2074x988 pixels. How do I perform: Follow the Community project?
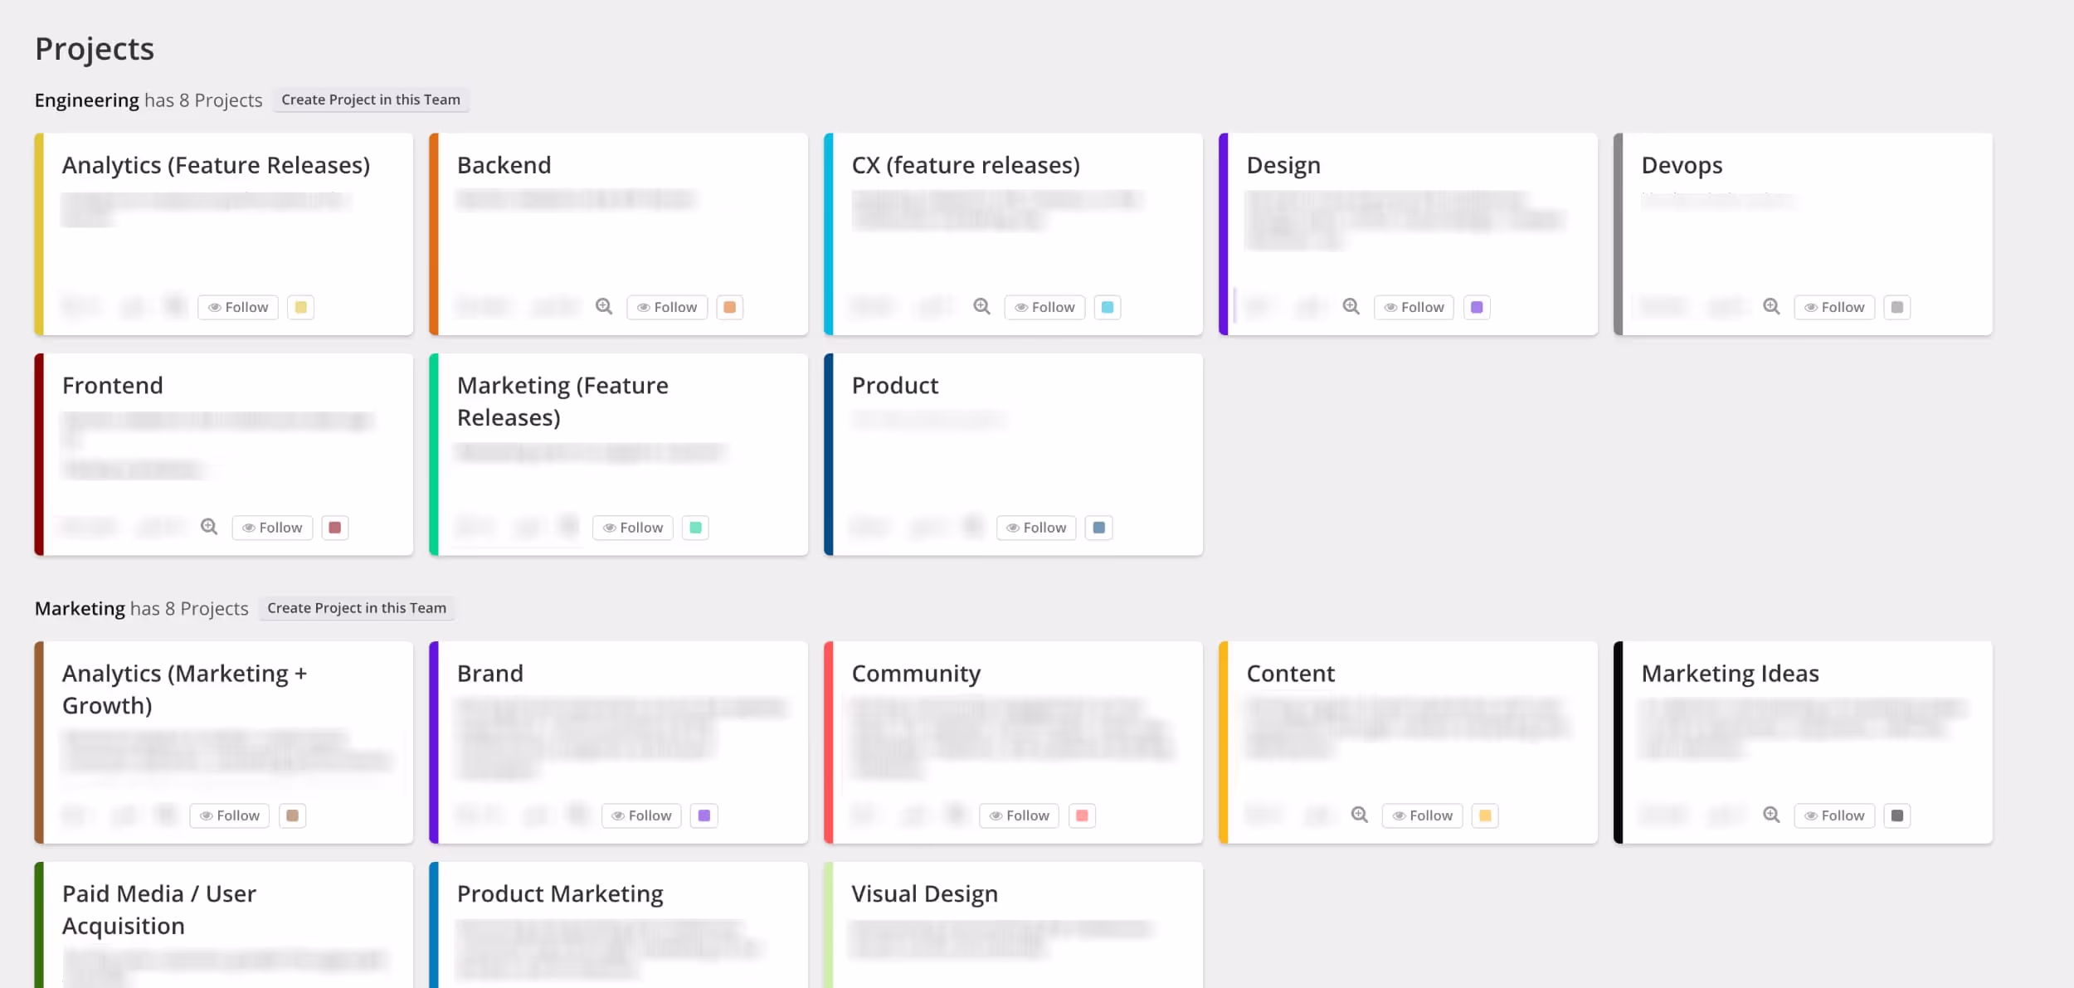click(1019, 816)
